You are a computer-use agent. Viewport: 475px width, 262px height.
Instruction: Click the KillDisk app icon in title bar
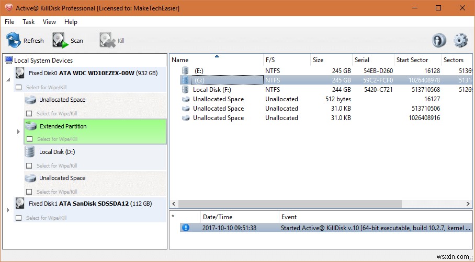tap(8, 7)
